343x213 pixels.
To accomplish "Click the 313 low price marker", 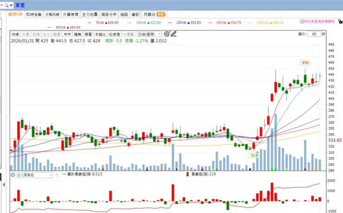I will [x=254, y=155].
